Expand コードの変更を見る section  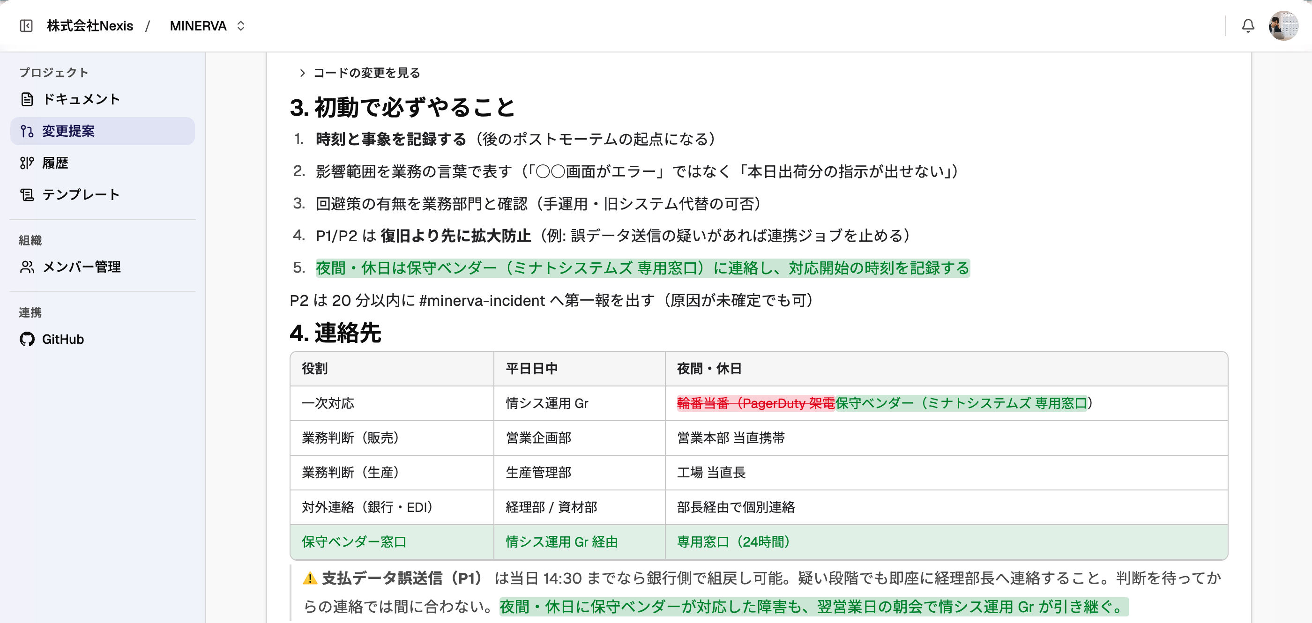coord(361,73)
